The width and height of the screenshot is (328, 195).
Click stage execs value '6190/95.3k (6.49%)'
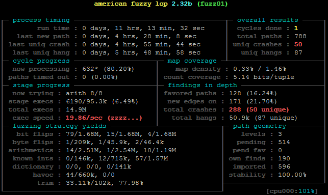pyautogui.click(x=102, y=101)
